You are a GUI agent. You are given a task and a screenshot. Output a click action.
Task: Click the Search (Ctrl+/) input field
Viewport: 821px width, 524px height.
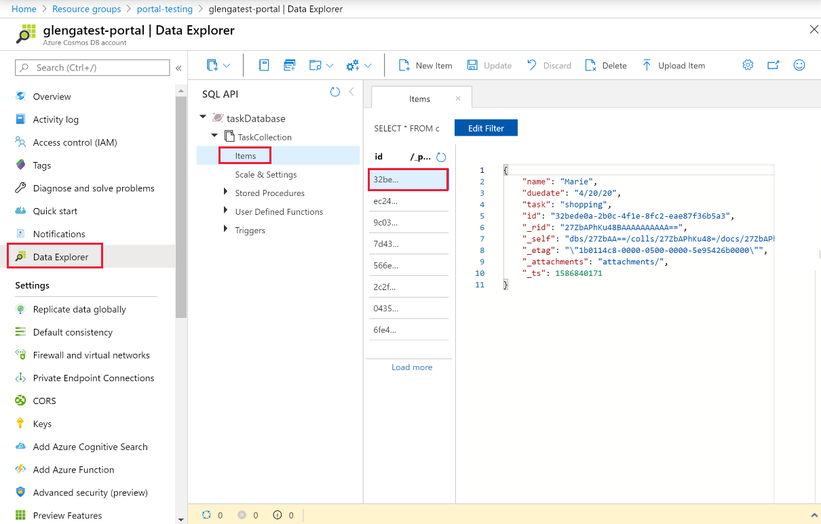(93, 68)
